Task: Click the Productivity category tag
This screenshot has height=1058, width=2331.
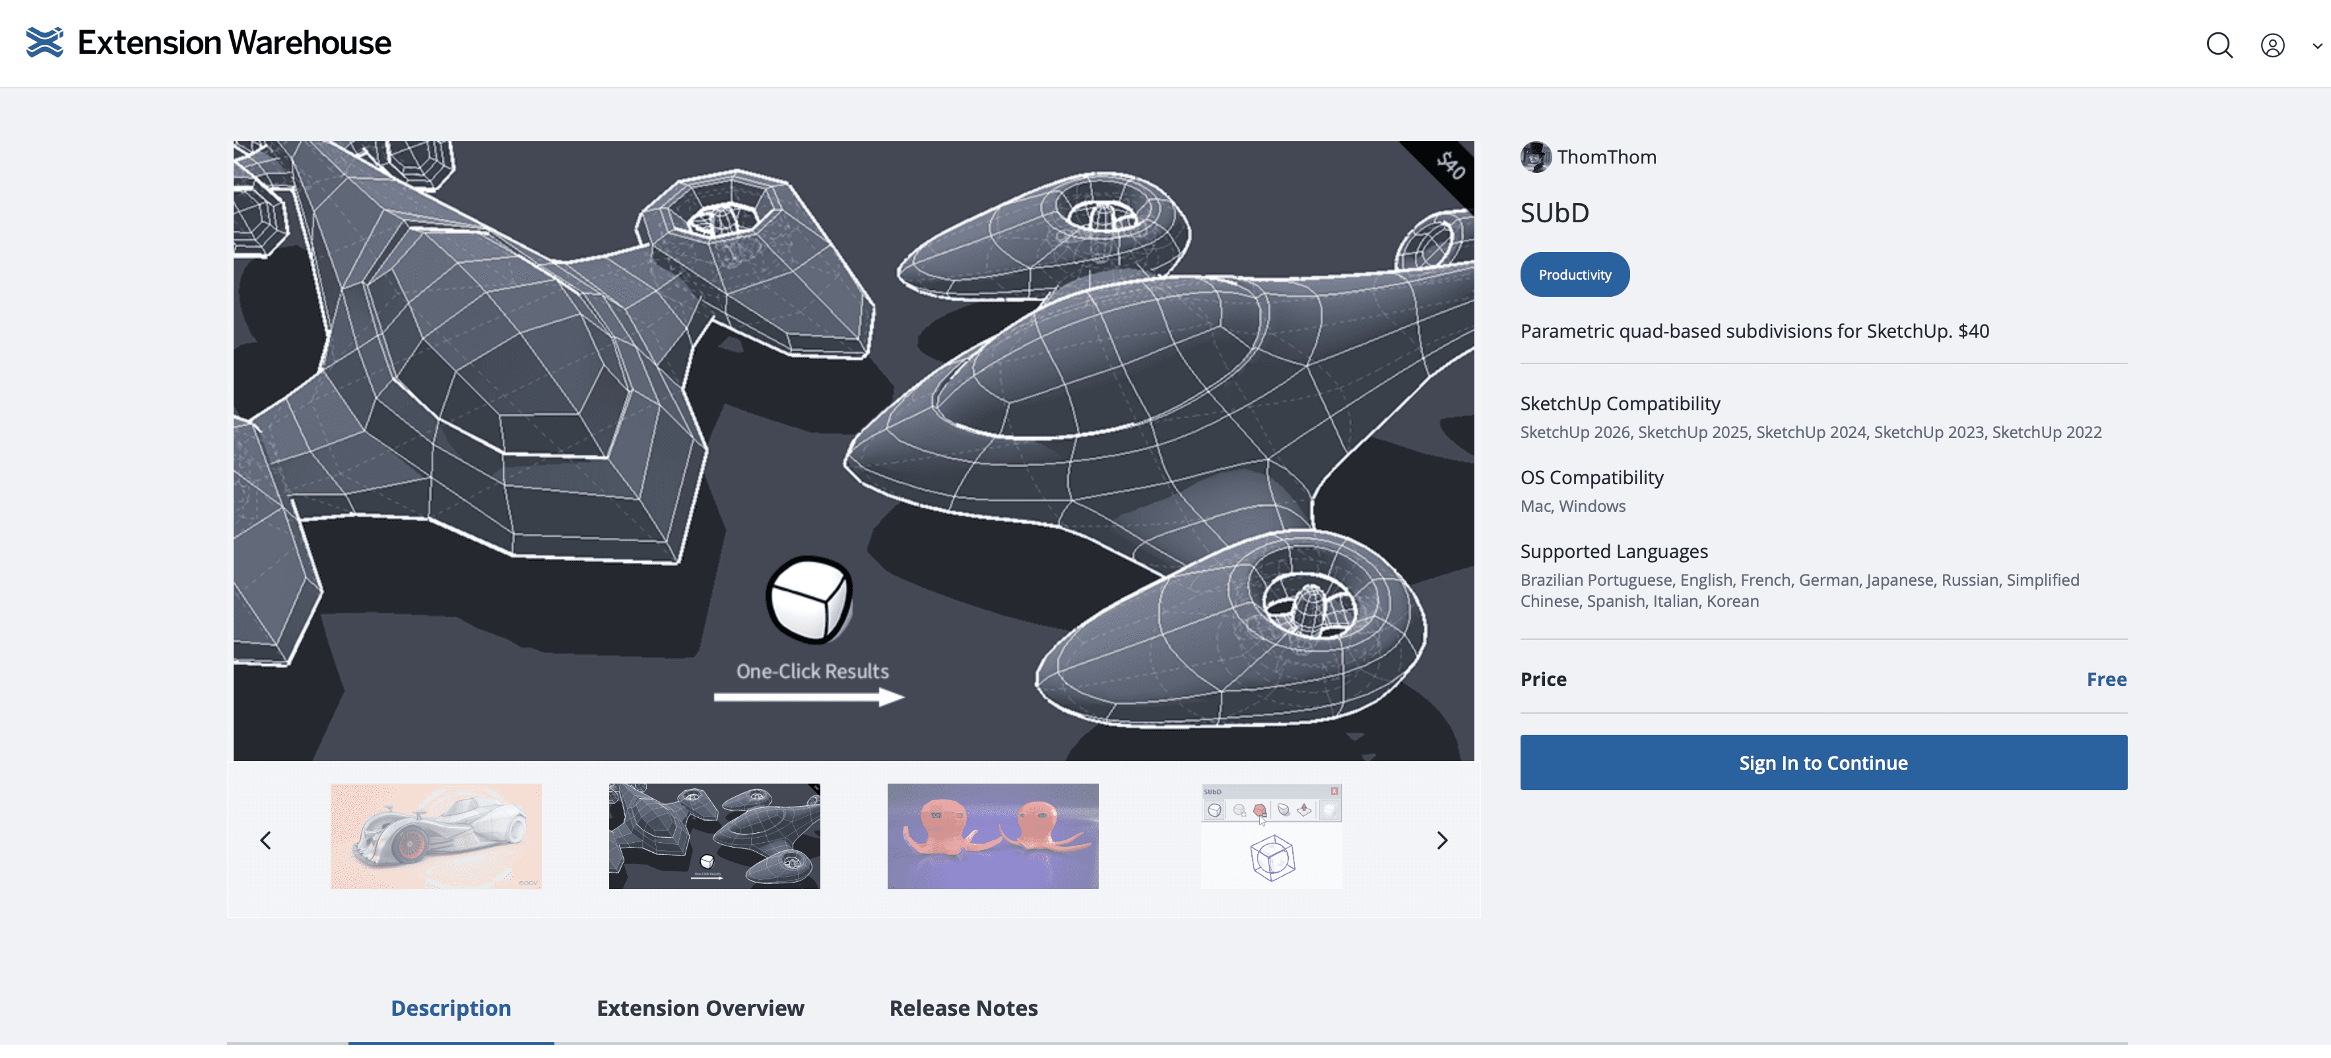Action: pyautogui.click(x=1573, y=275)
